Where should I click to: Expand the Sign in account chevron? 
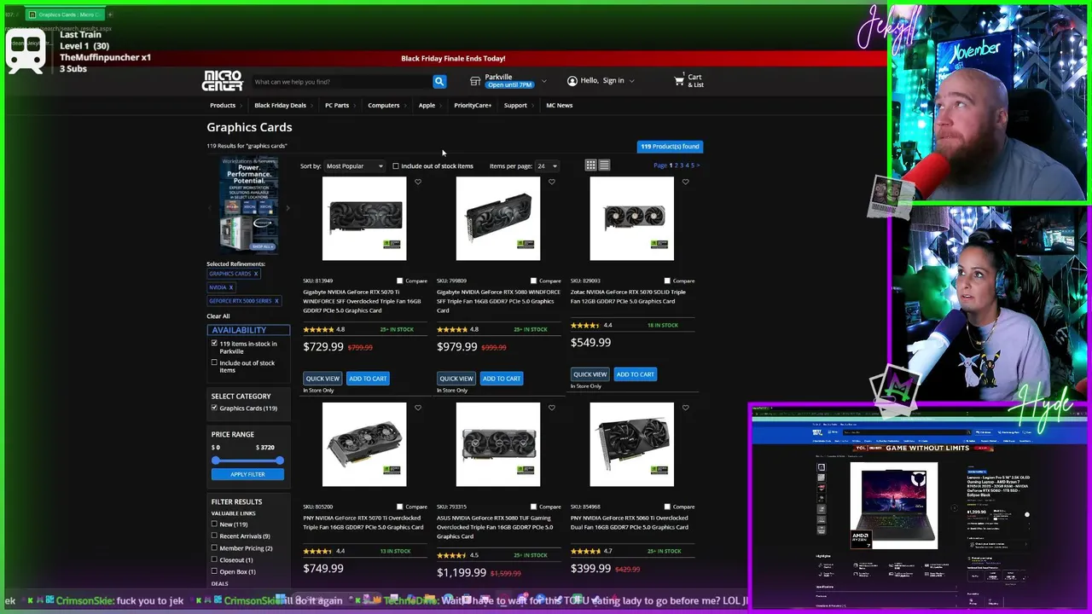[632, 81]
